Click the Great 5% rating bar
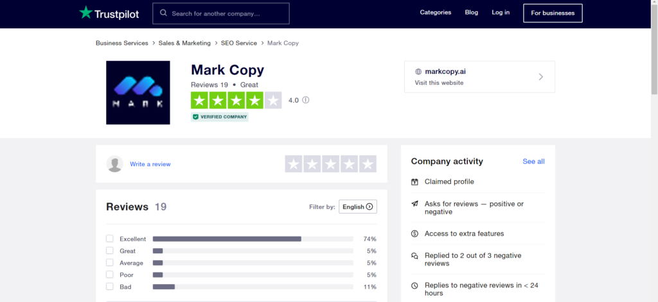This screenshot has width=658, height=302. tap(253, 251)
